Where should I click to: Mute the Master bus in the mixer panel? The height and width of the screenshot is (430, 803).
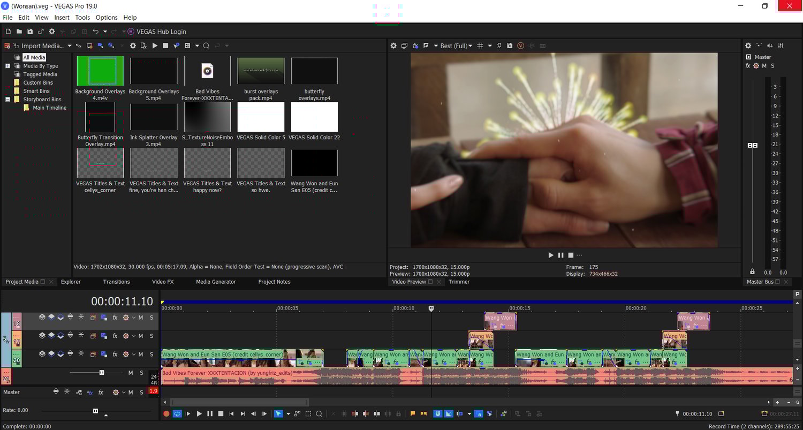pos(764,66)
